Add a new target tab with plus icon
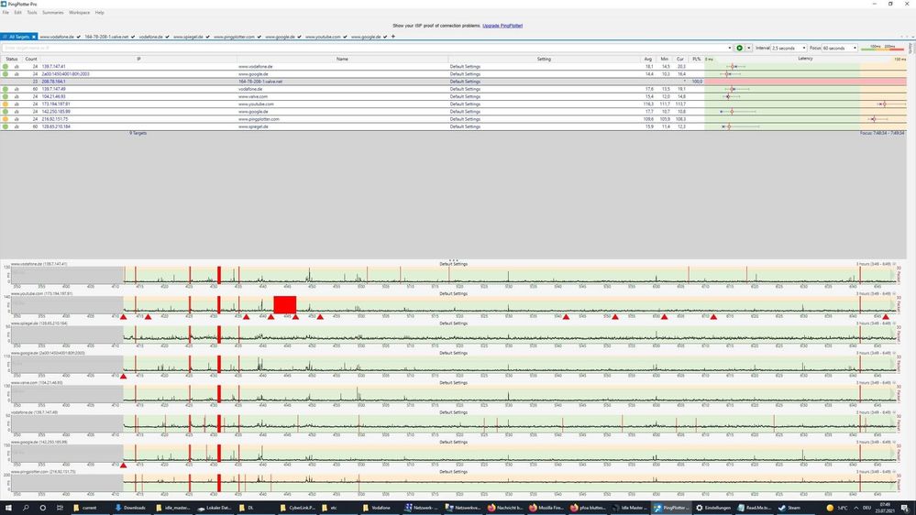This screenshot has height=515, width=916. pyautogui.click(x=393, y=37)
